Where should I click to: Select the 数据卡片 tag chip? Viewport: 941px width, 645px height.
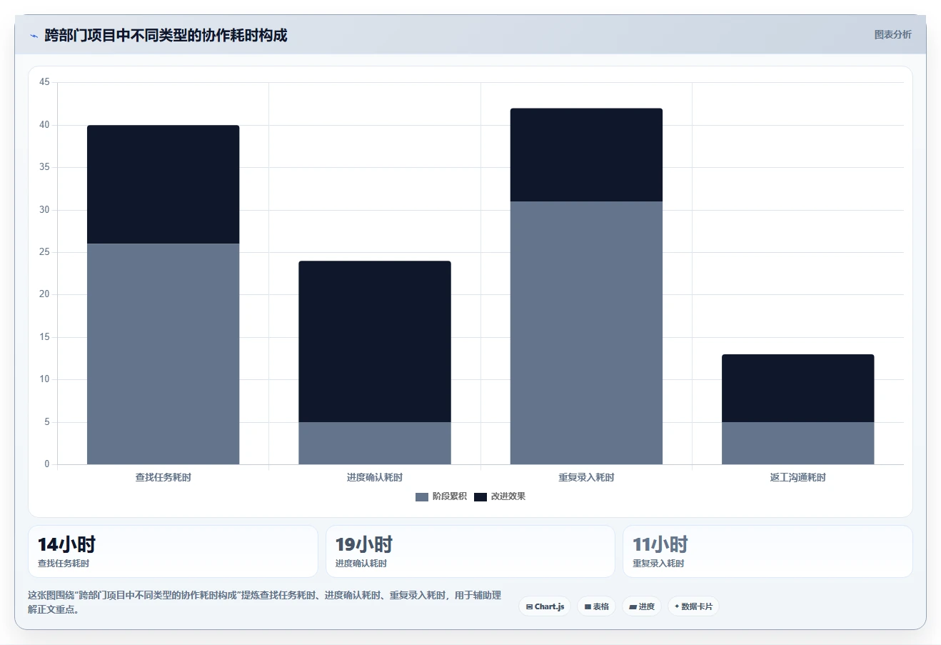(693, 606)
